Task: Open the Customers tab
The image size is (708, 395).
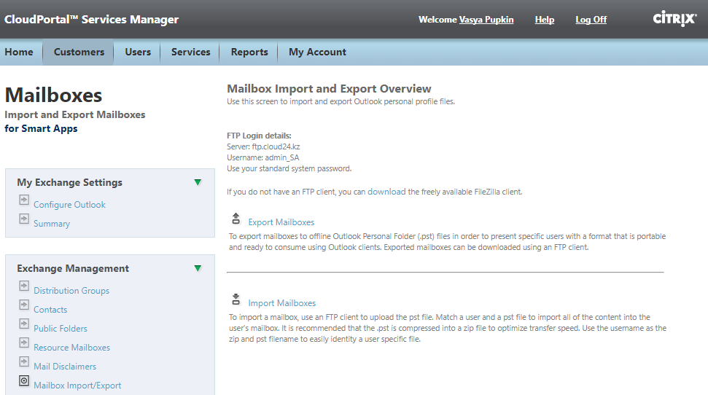Action: [x=79, y=52]
